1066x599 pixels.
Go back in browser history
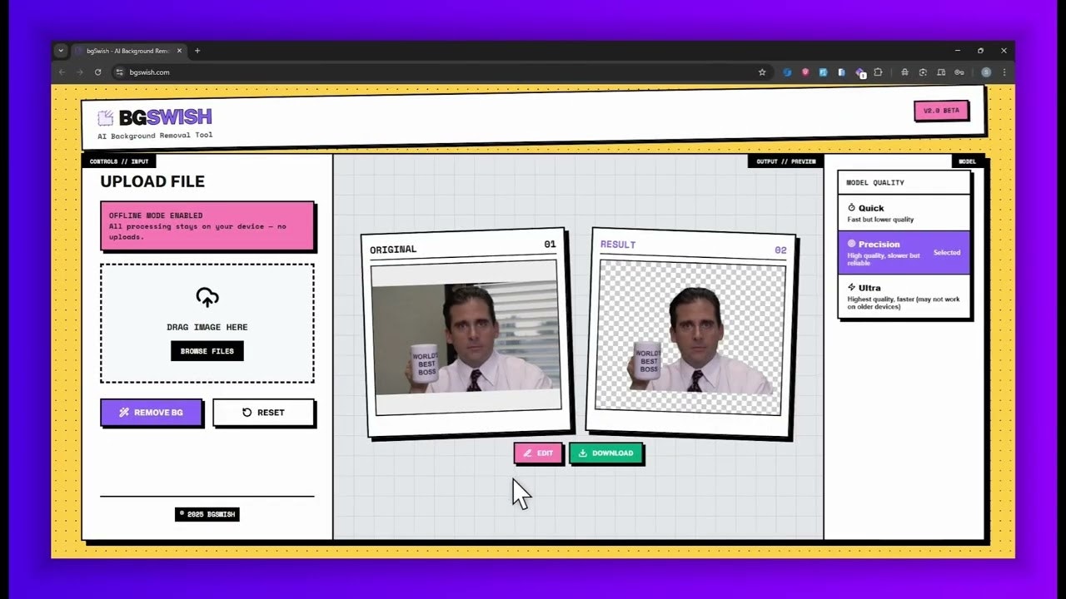click(x=62, y=72)
